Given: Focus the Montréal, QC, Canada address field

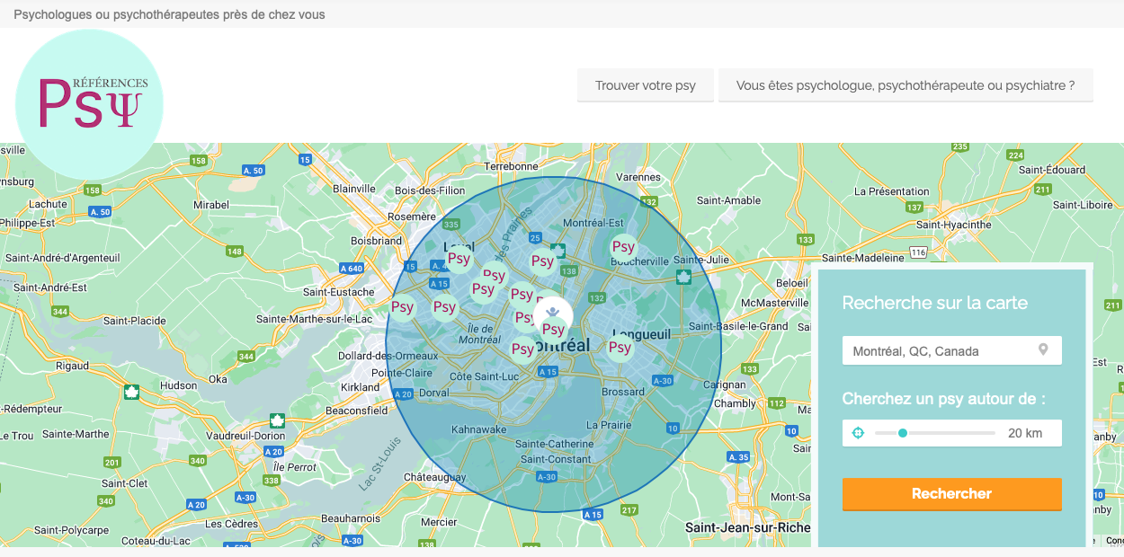Looking at the screenshot, I should (951, 350).
